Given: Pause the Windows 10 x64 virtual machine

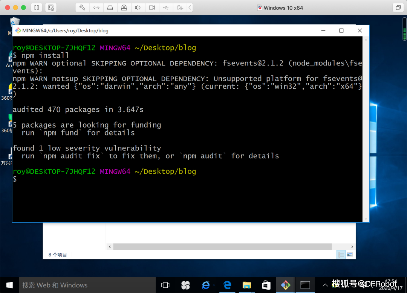Looking at the screenshot, I should tap(37, 8).
